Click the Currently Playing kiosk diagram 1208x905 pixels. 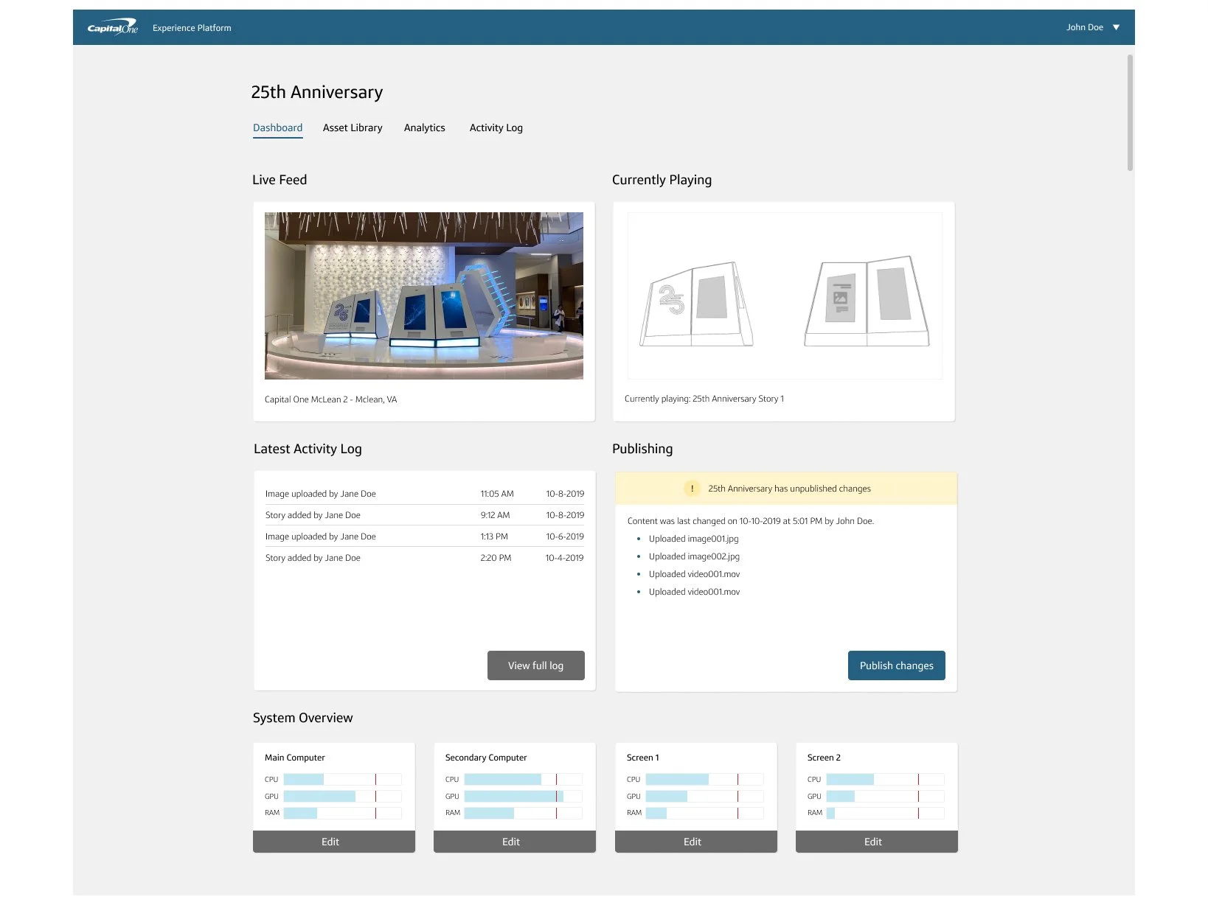coord(785,296)
